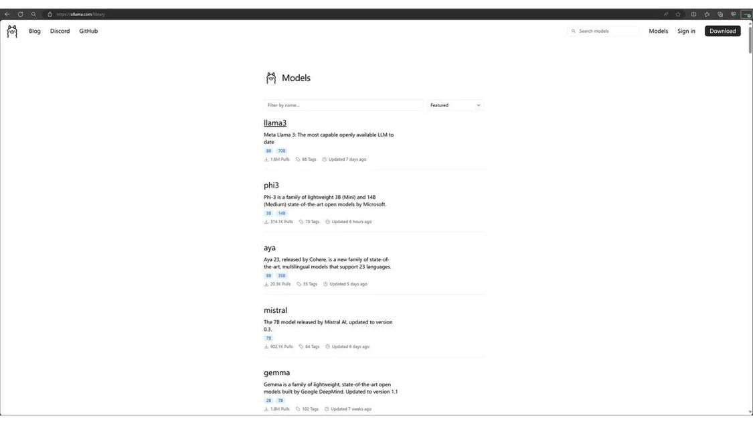Click '20.3K Pulls' under aya
The width and height of the screenshot is (753, 424).
point(280,284)
